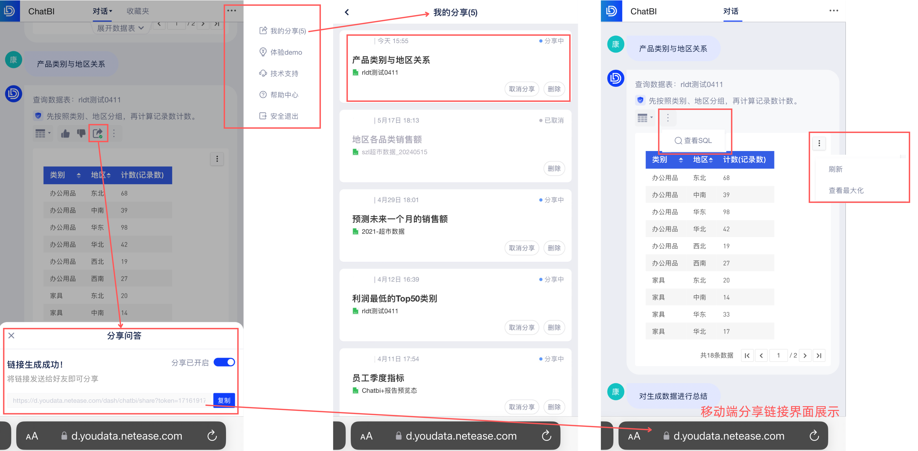Close the 分享问答 dialog
The height and width of the screenshot is (451, 918).
click(x=11, y=335)
